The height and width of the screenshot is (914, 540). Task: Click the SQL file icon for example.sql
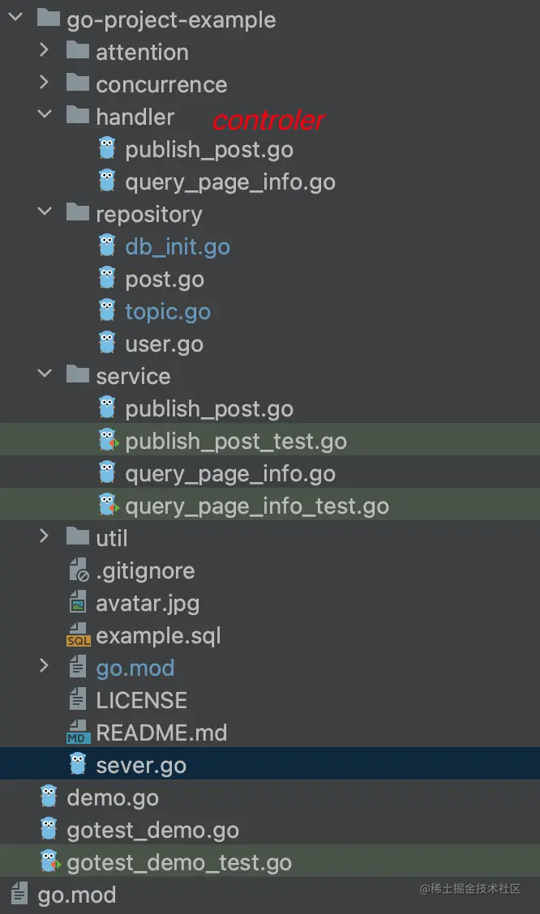[78, 635]
